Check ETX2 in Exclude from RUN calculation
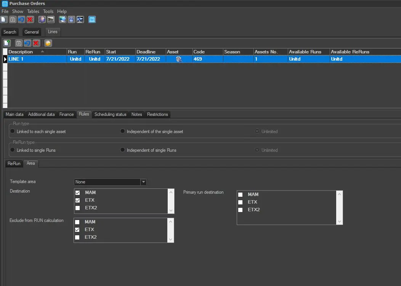The width and height of the screenshot is (401, 286). point(78,237)
